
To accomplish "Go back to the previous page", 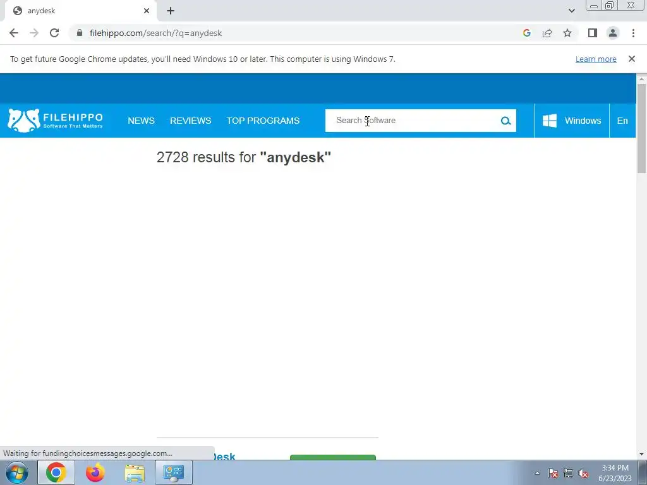I will coord(14,33).
